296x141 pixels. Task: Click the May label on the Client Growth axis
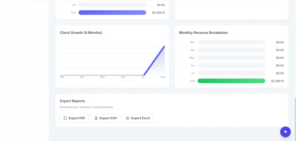click(102, 77)
